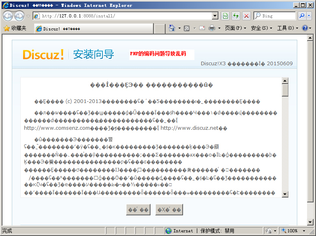Click the Read mail icon

[202, 28]
